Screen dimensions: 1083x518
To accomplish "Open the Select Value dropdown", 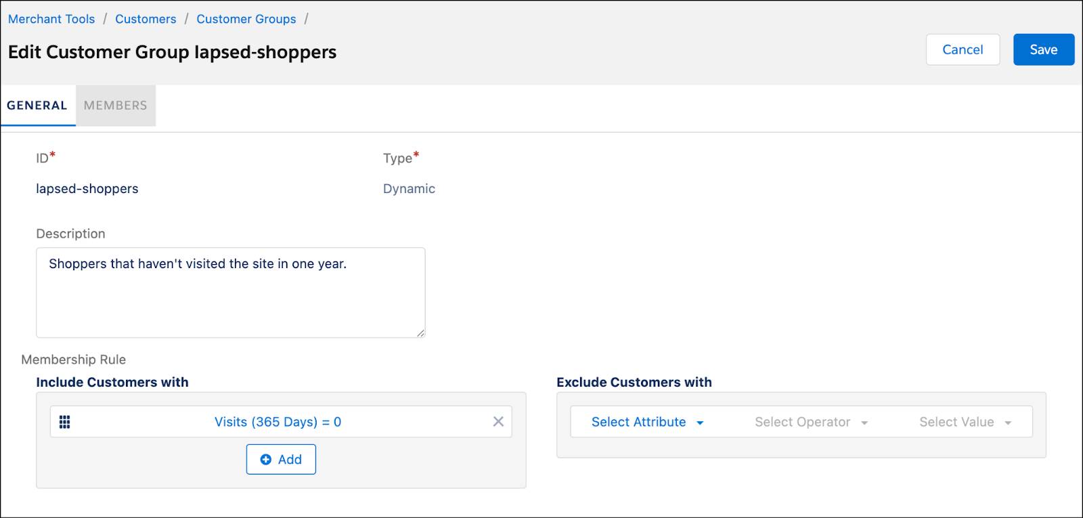I will pyautogui.click(x=956, y=422).
